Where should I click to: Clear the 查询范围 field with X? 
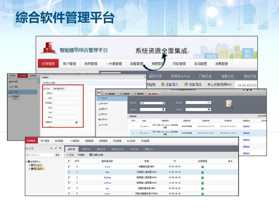click(x=209, y=102)
